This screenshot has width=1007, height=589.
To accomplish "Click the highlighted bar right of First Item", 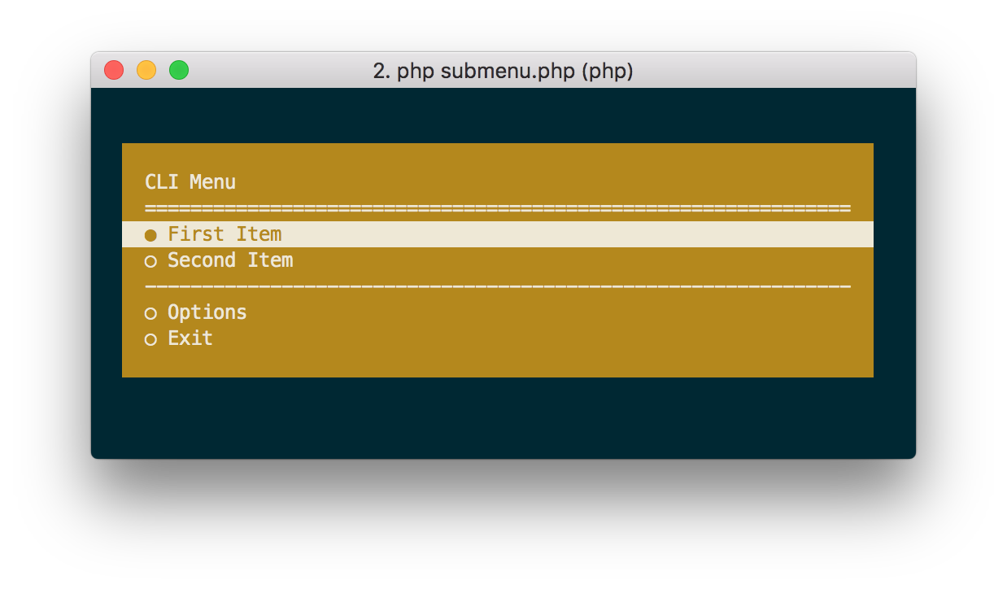I will click(569, 234).
